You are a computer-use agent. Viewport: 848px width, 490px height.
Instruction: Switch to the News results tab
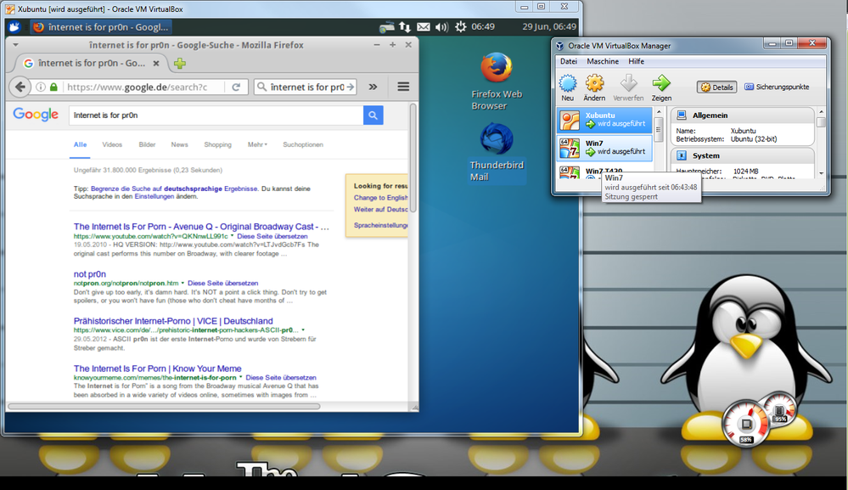[x=180, y=144]
